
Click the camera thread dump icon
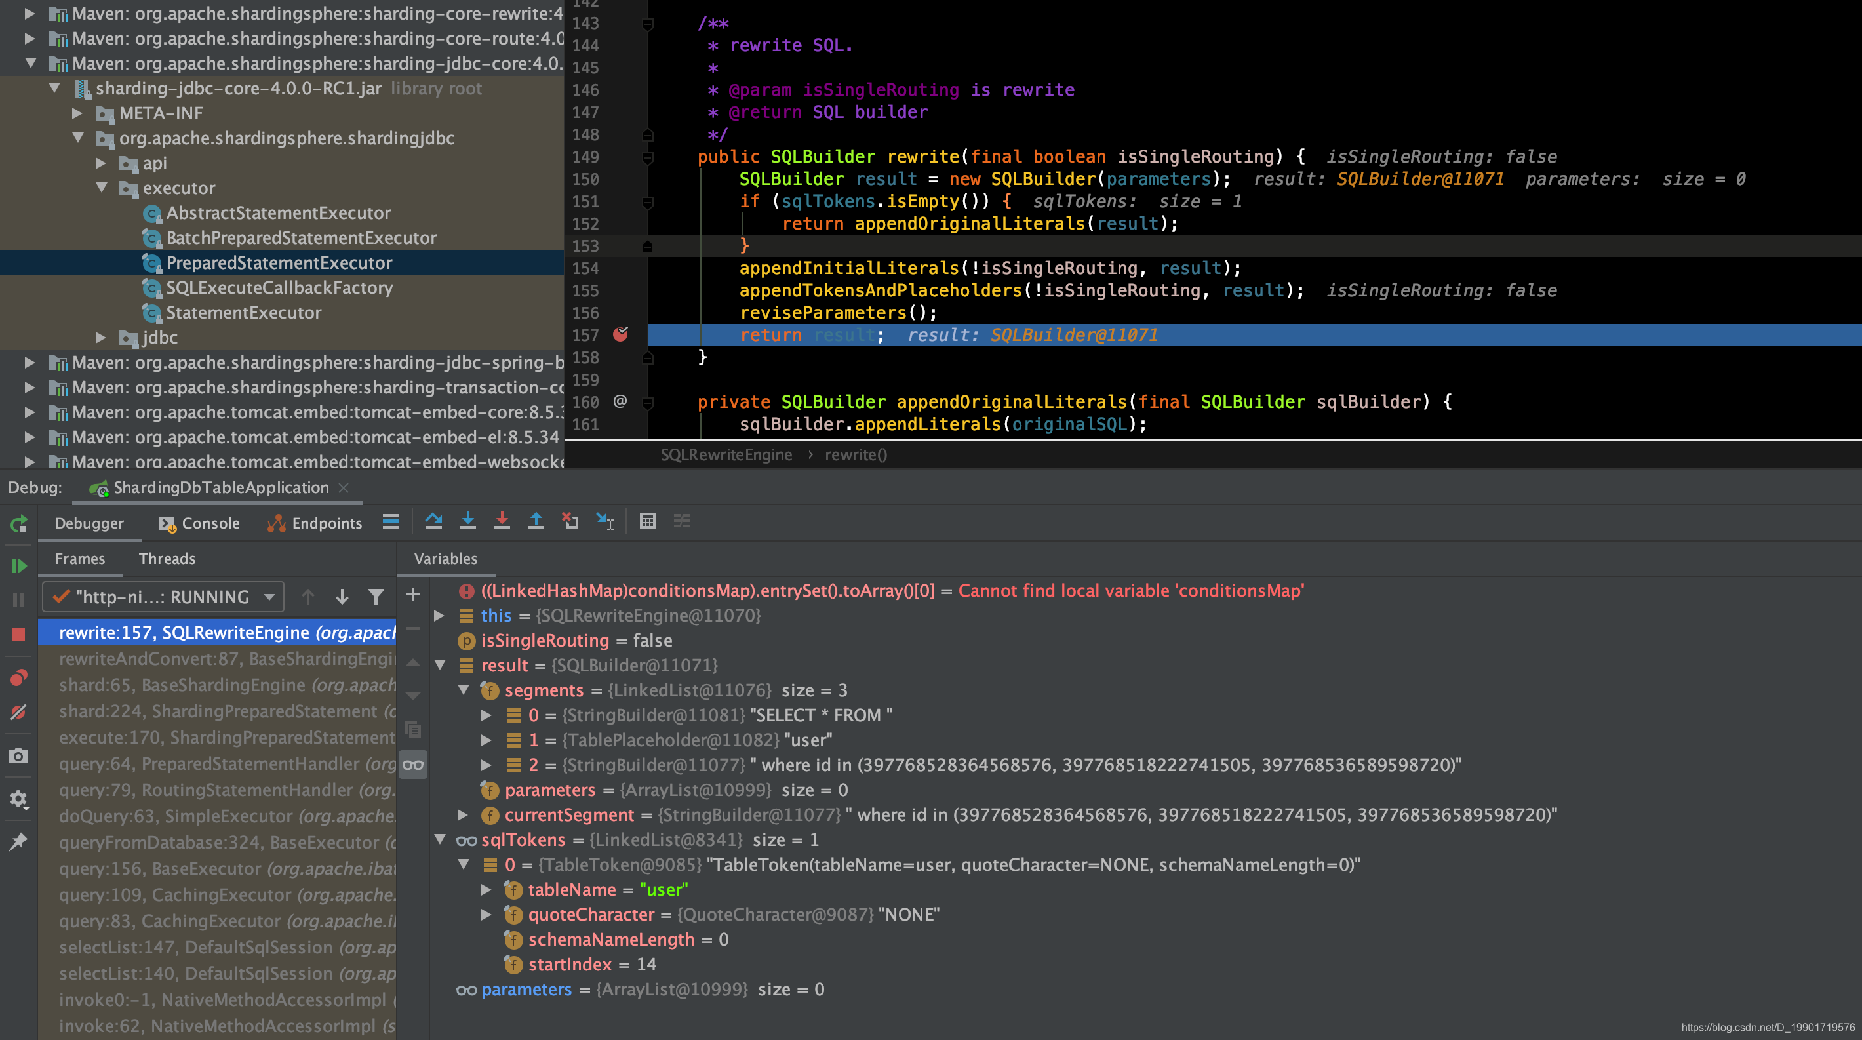point(19,756)
